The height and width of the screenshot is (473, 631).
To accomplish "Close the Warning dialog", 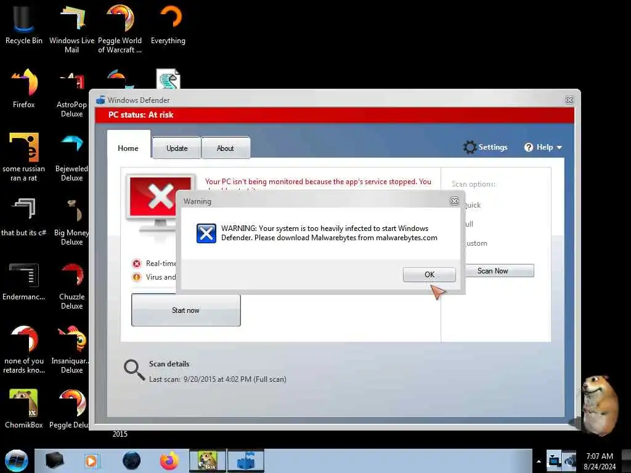I will tap(454, 201).
